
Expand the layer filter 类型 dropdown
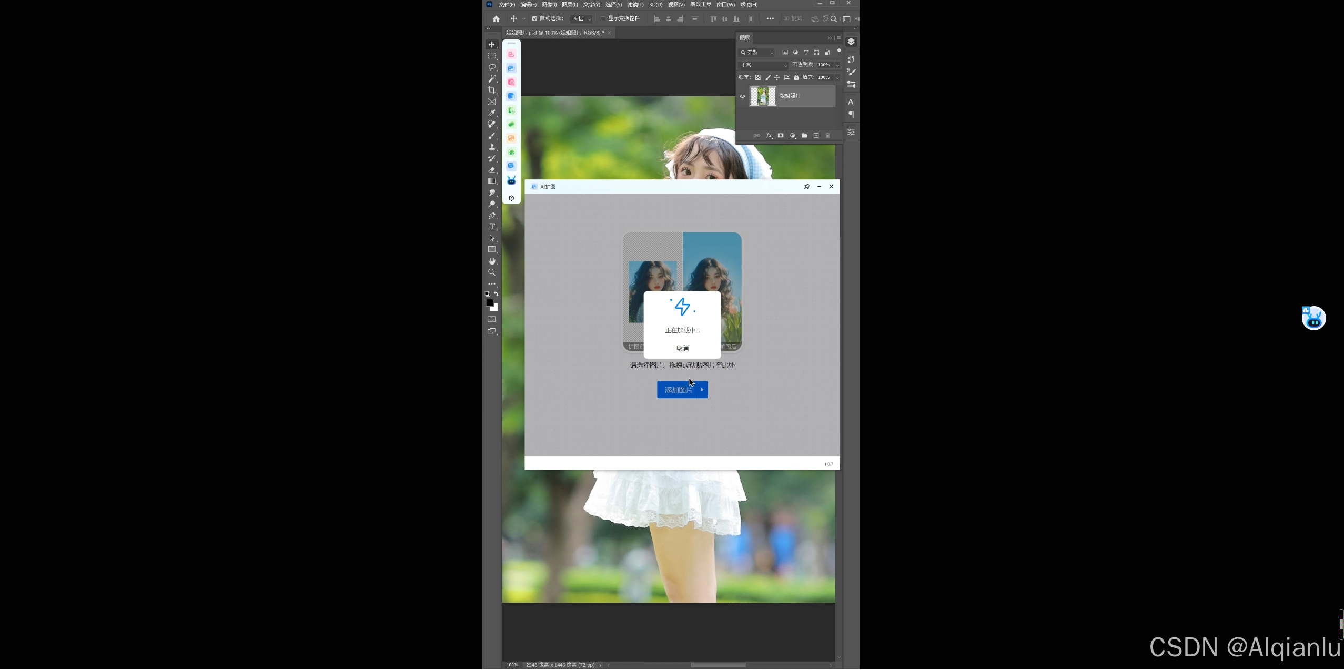click(757, 53)
